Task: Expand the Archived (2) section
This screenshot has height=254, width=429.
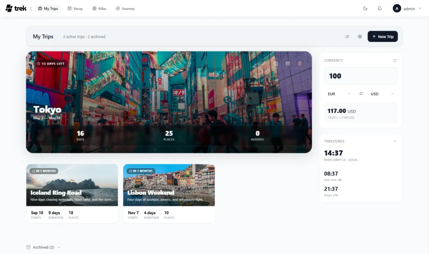Action: pyautogui.click(x=43, y=247)
